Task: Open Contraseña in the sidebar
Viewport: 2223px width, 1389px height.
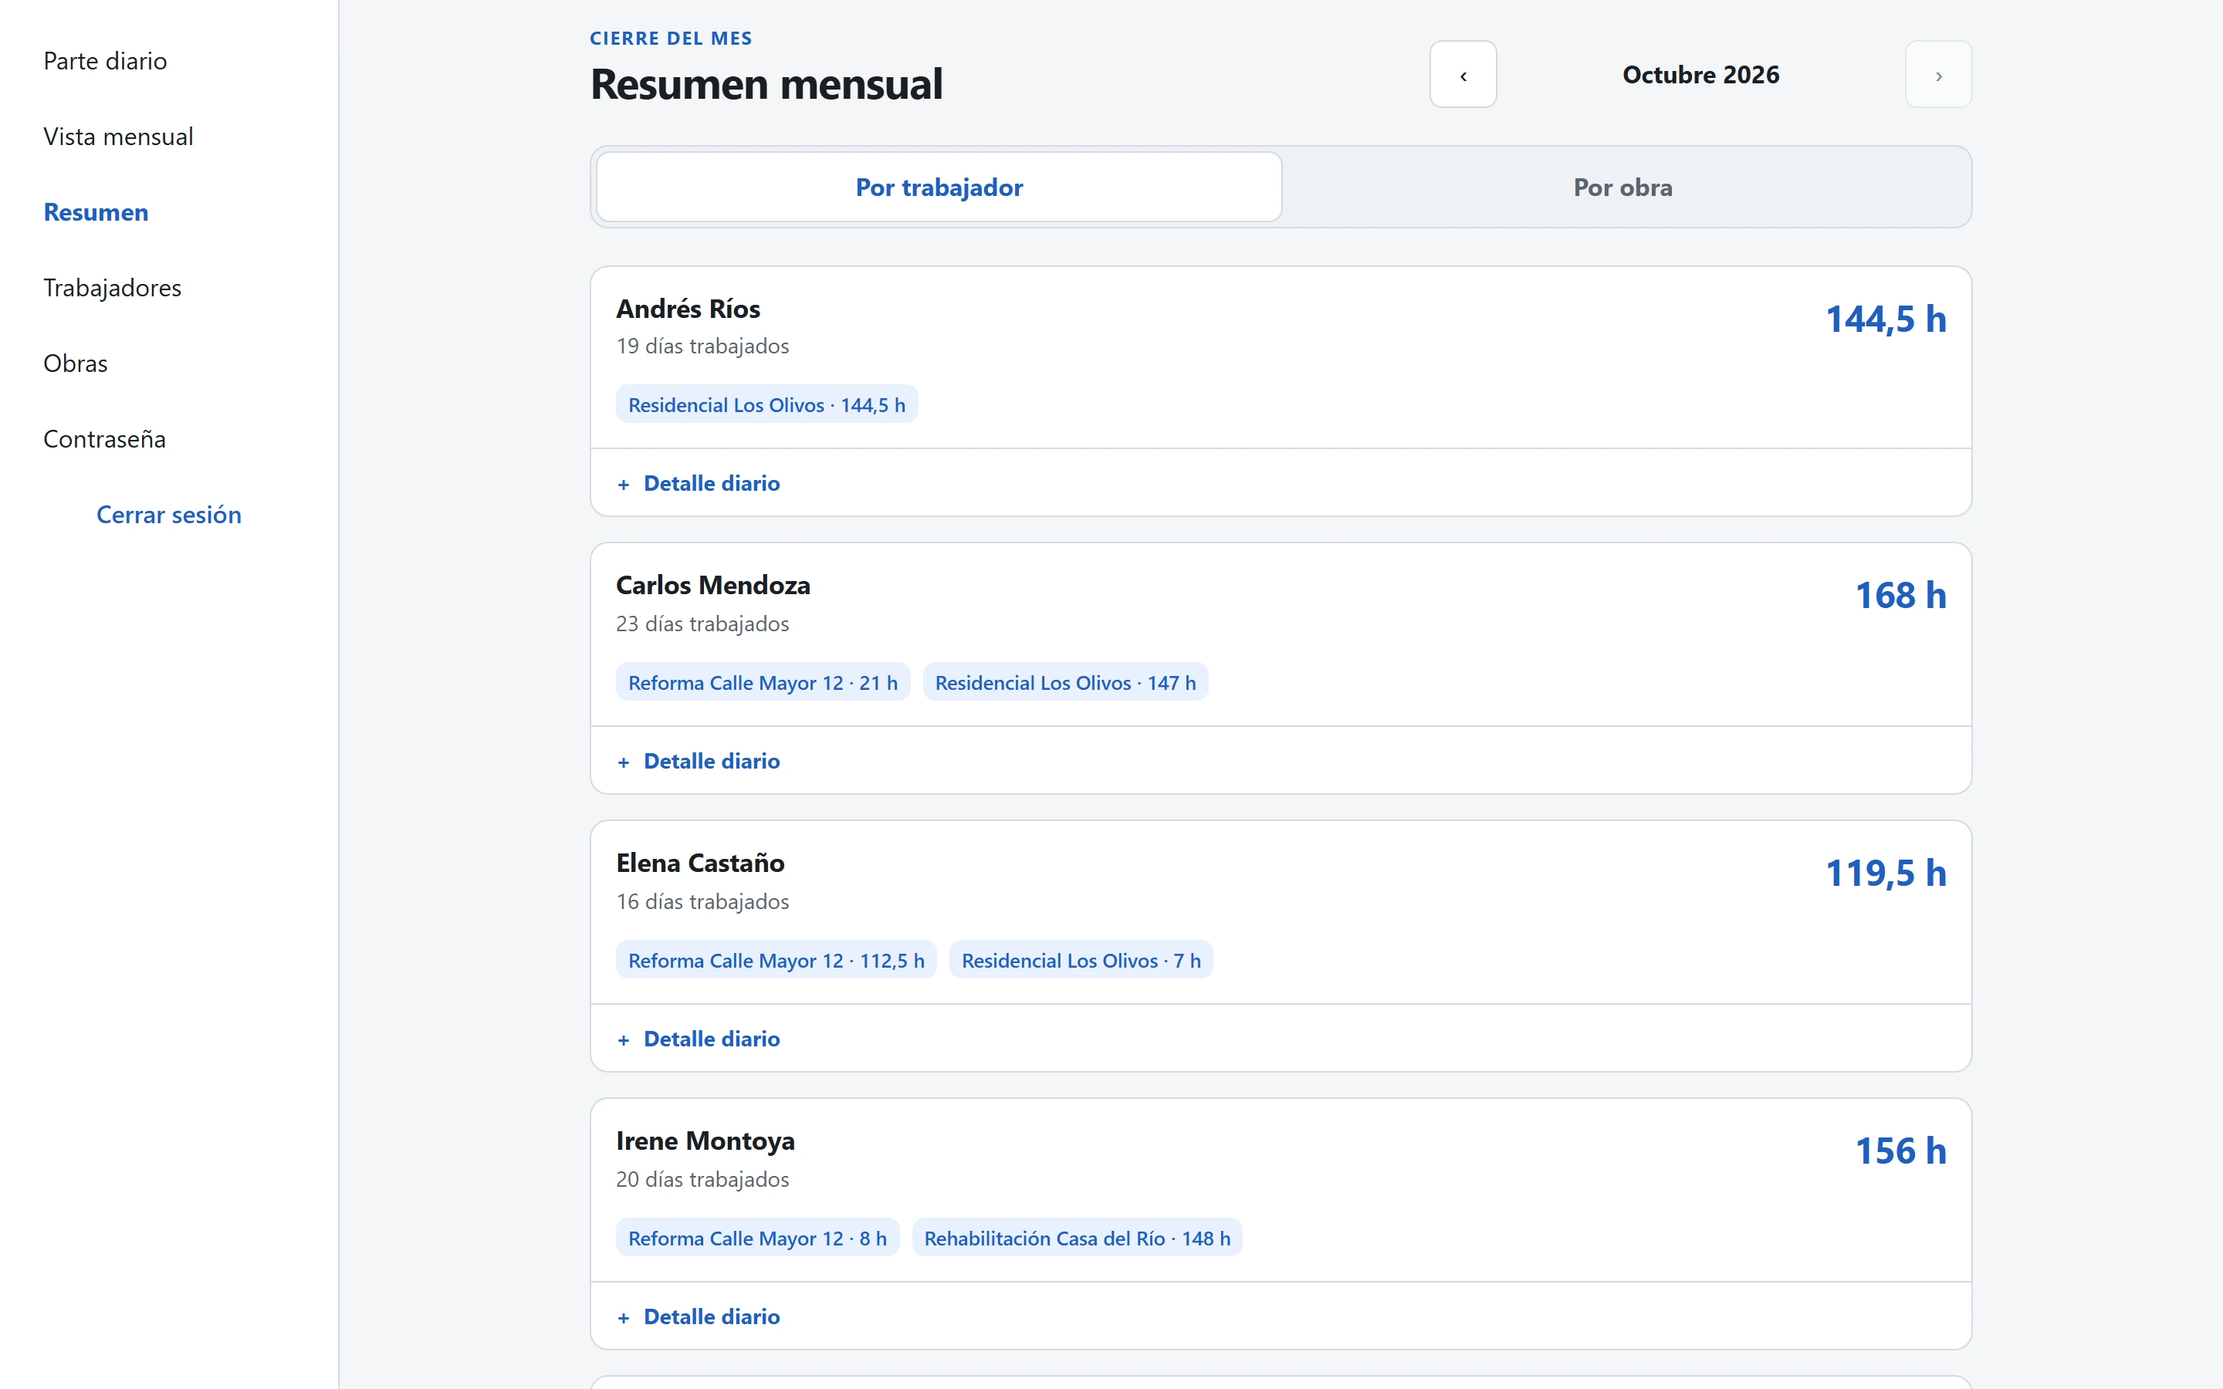Action: tap(105, 438)
